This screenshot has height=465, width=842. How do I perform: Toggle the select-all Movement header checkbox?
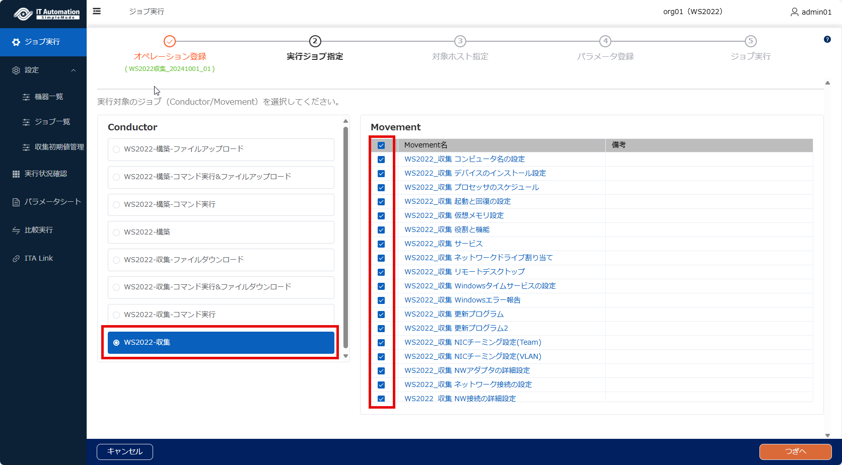click(381, 145)
